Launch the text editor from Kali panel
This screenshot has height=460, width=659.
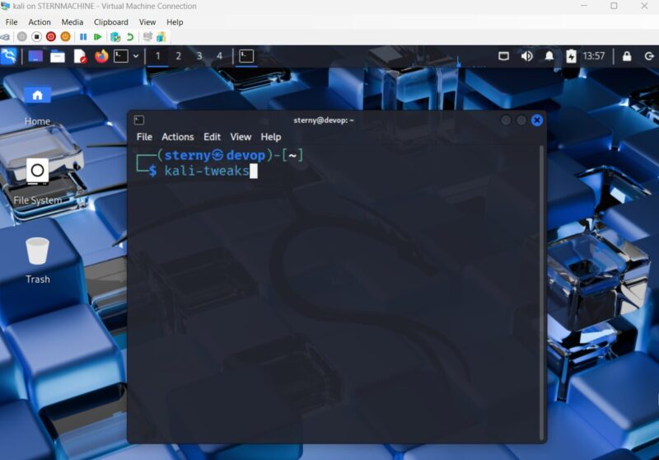[79, 56]
